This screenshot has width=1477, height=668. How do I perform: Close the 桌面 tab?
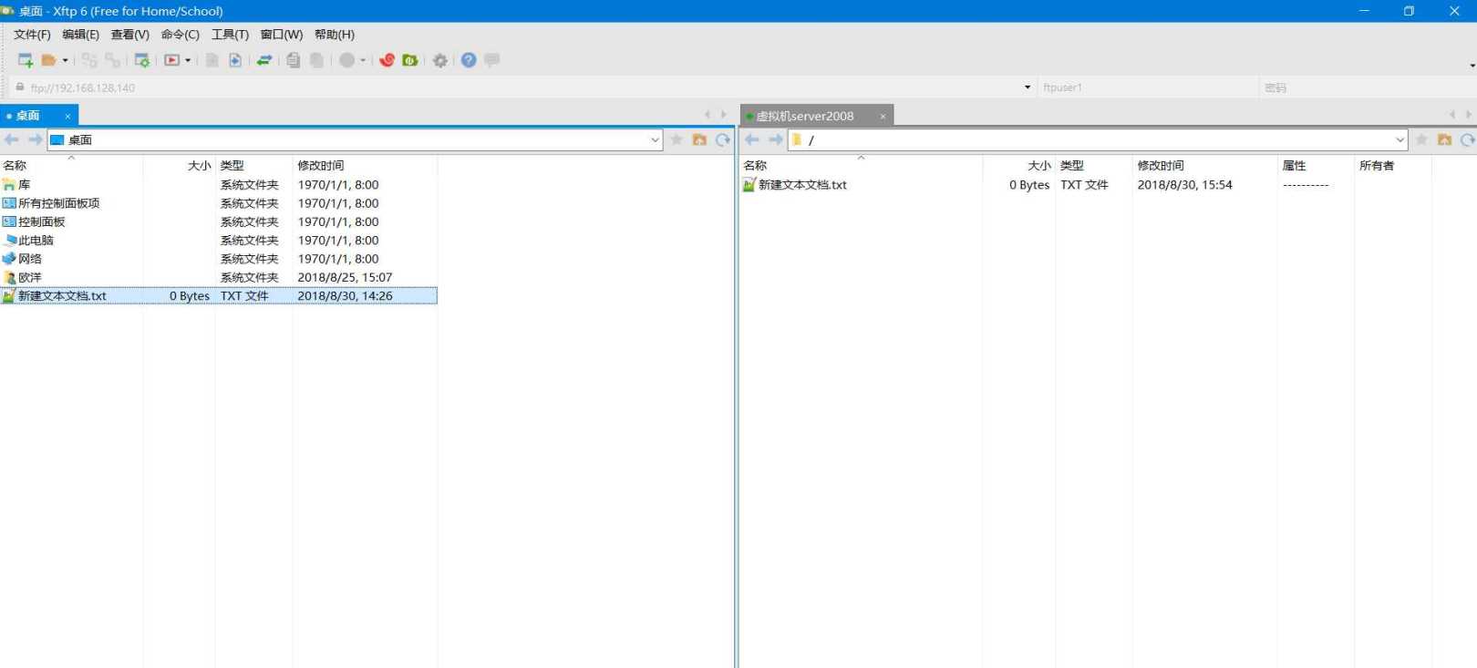pyautogui.click(x=67, y=117)
